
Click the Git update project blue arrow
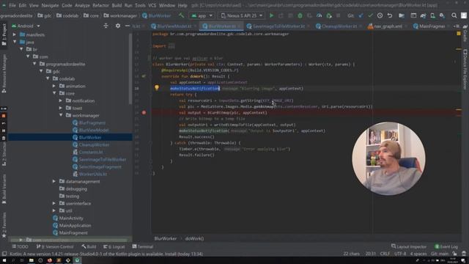point(361,15)
